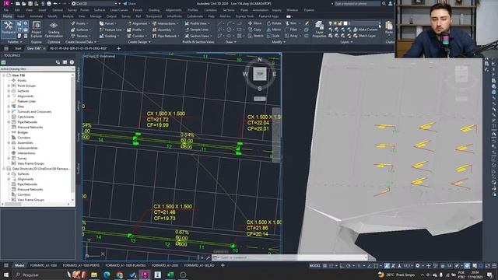Toggle layer on/off lightbulb in Layers panel
This screenshot has width=498, height=280.
(x=330, y=23)
